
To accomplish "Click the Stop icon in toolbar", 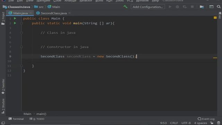I will click(192, 7).
